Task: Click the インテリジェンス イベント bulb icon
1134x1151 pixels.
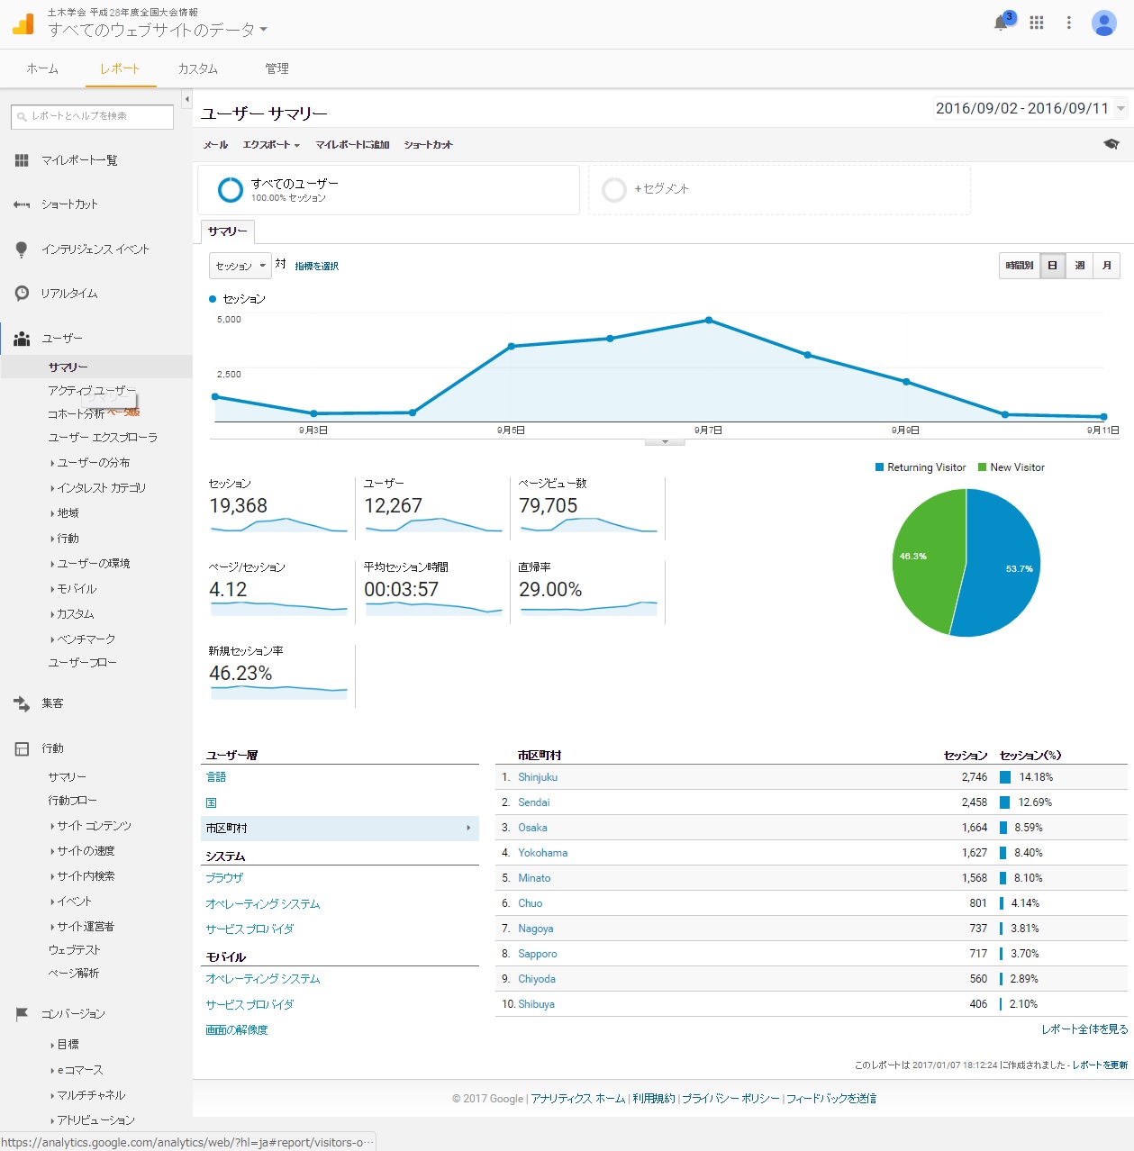Action: [22, 249]
